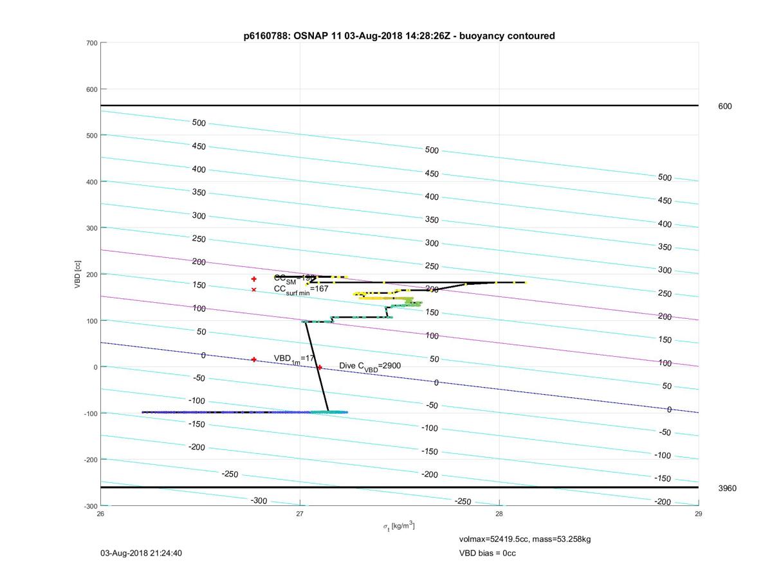Click the red x marker beside CC surf min
Viewport: 772px width, 569px height.
(x=254, y=290)
